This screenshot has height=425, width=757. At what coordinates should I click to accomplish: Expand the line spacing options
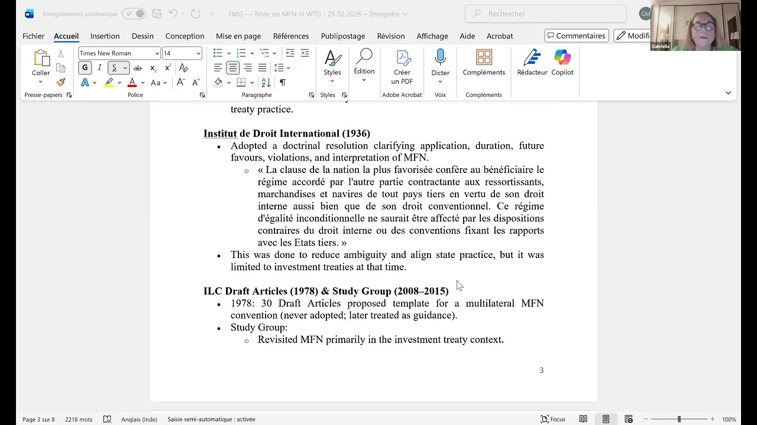pos(288,68)
